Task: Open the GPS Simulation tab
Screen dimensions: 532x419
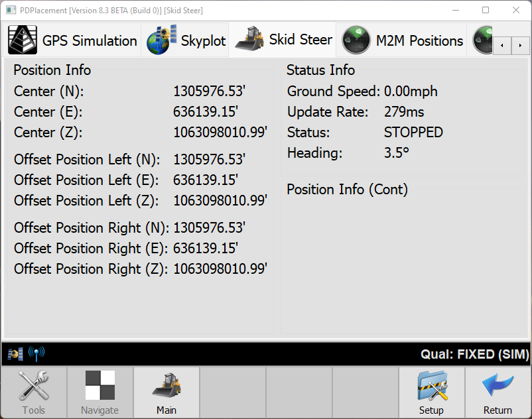Action: coord(72,40)
